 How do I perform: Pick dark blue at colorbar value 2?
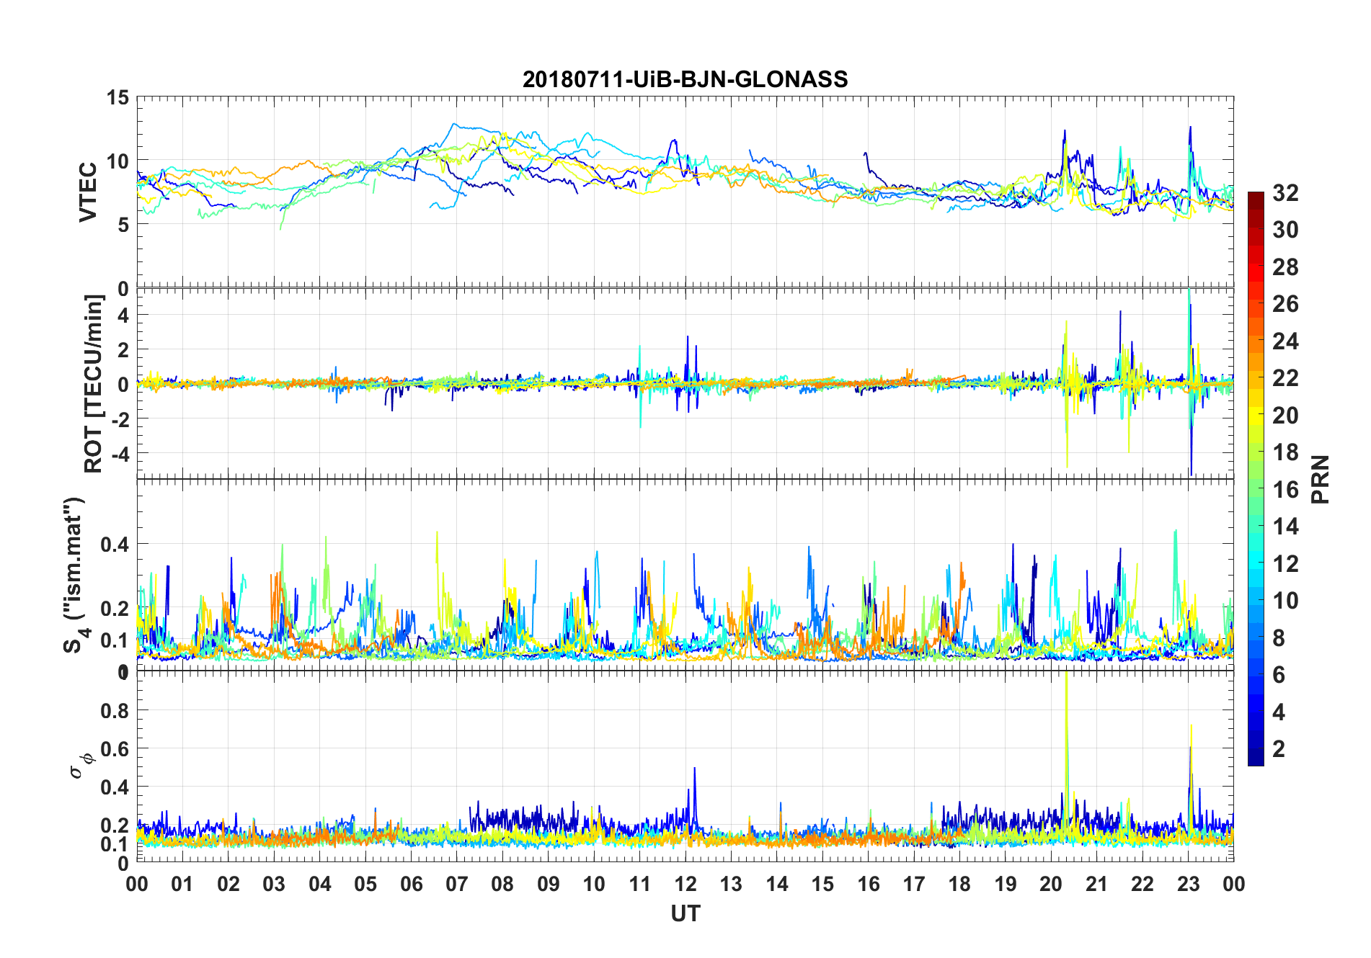[x=1256, y=749]
